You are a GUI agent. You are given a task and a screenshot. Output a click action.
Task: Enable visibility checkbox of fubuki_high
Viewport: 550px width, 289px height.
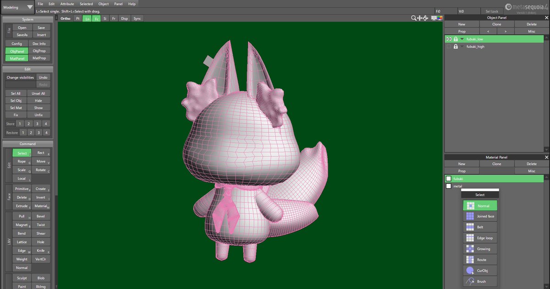pyautogui.click(x=449, y=47)
